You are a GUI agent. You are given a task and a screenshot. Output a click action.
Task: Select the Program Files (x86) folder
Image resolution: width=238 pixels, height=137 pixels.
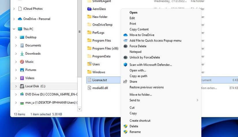click(105, 48)
